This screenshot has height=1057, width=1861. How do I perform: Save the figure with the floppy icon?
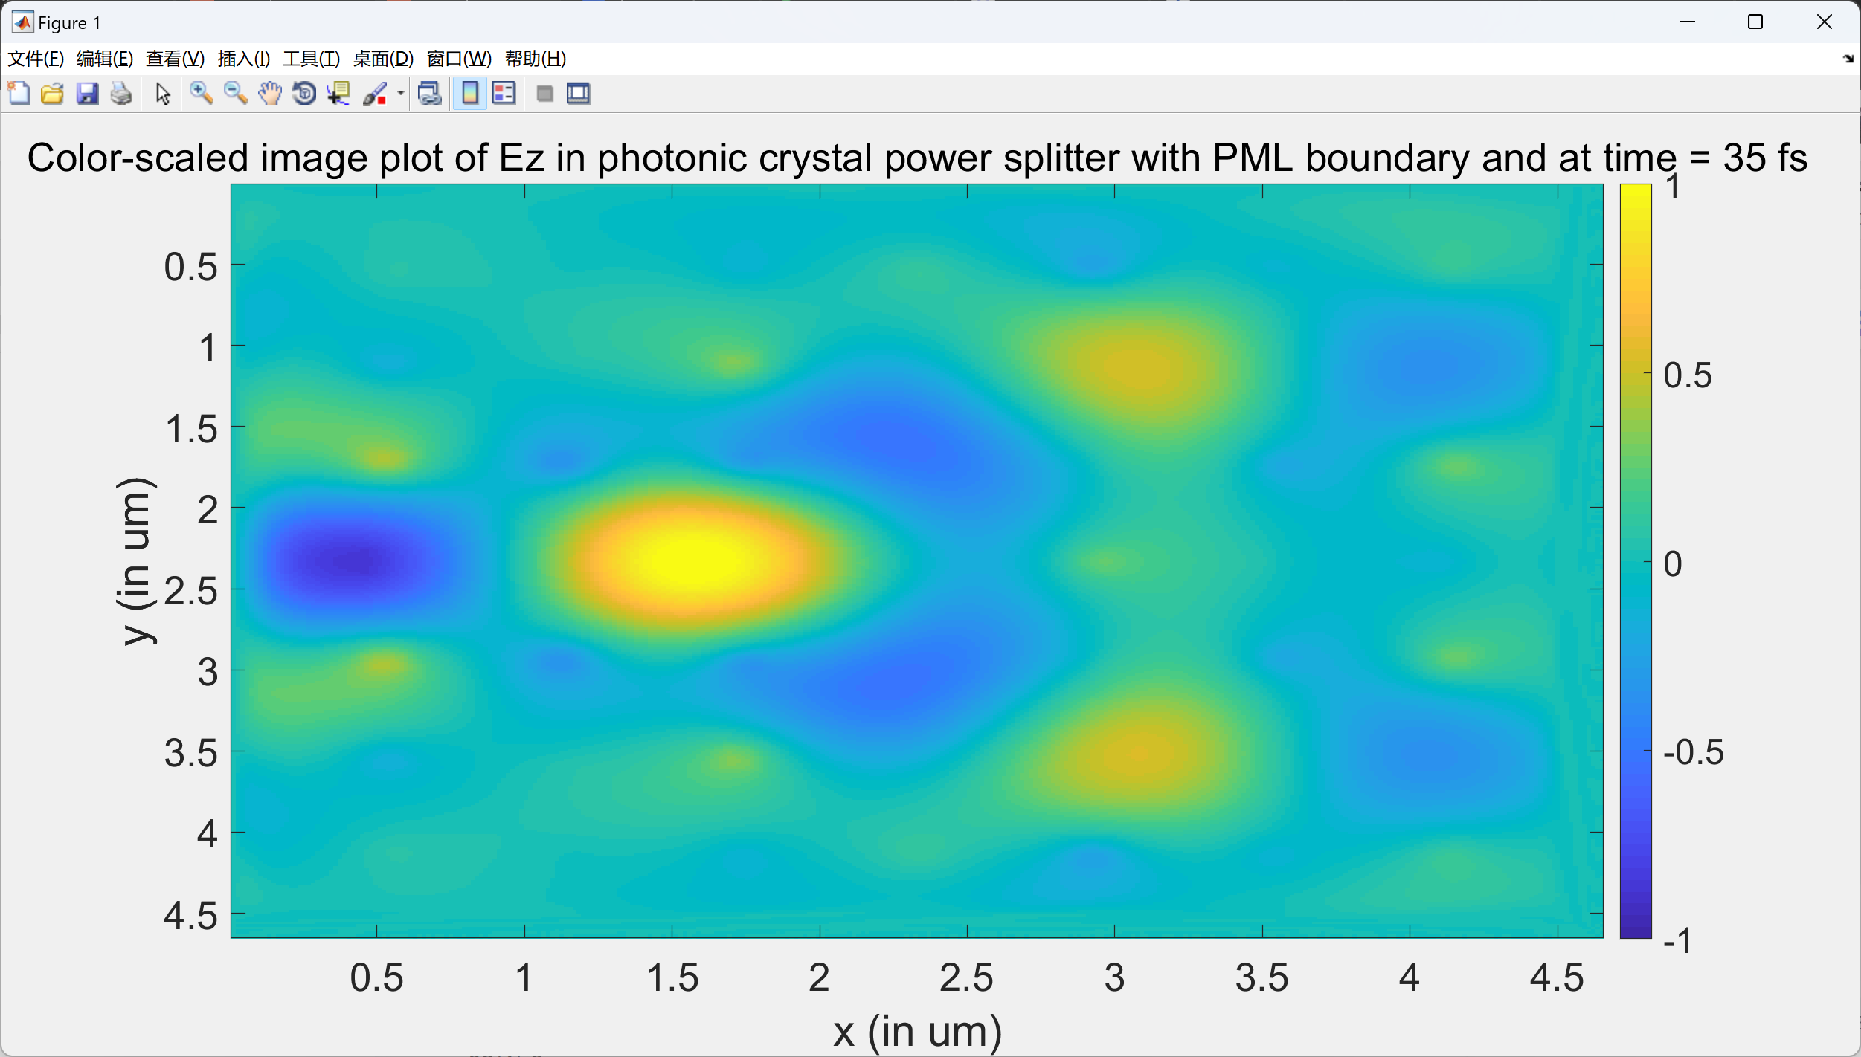click(87, 94)
